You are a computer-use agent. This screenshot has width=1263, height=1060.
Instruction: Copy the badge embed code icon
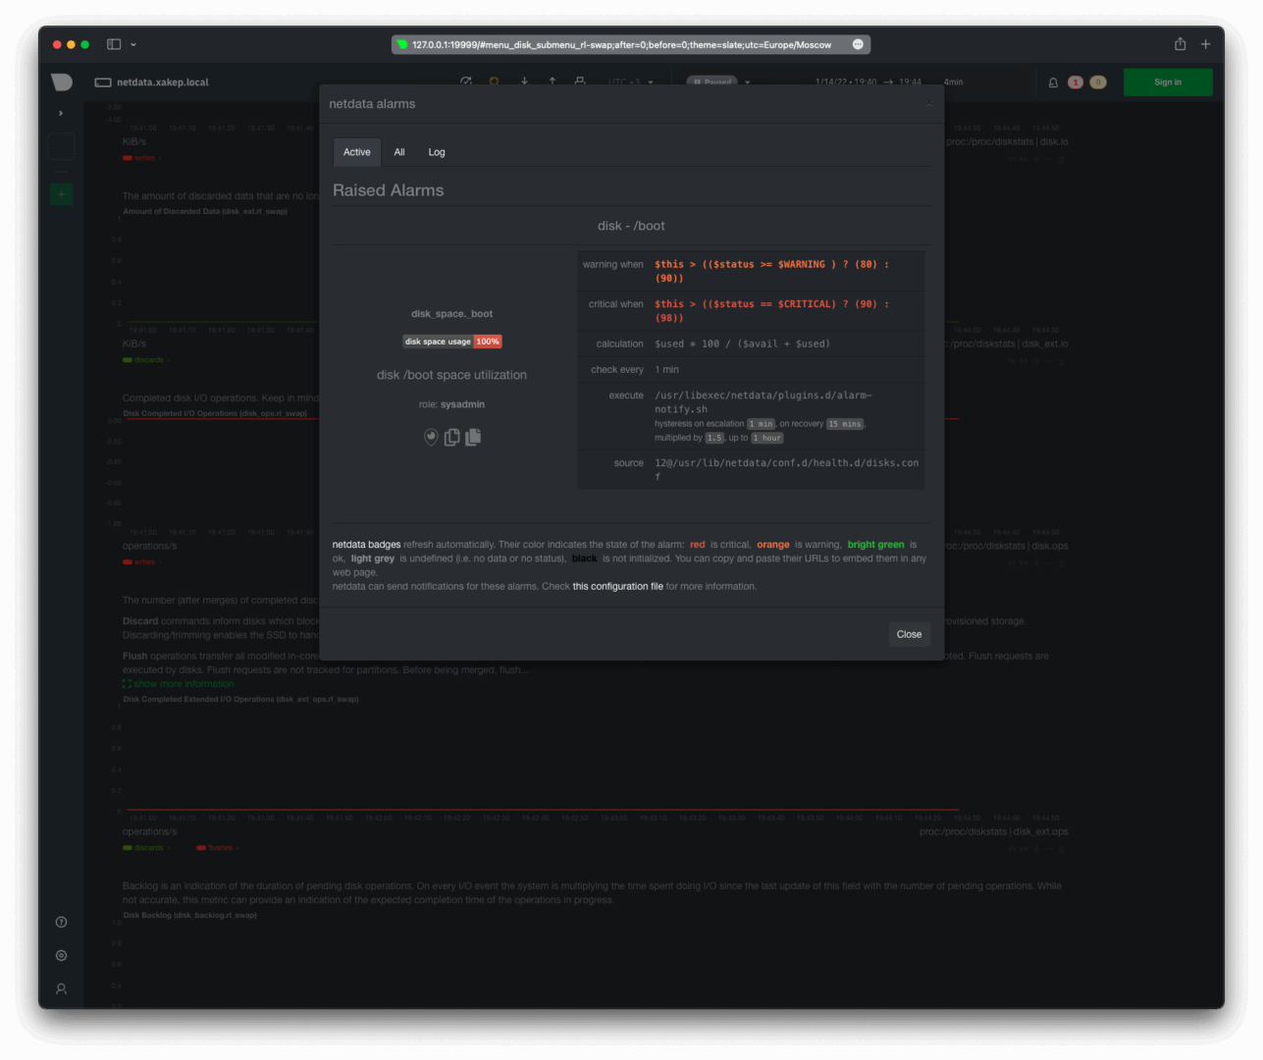[472, 437]
